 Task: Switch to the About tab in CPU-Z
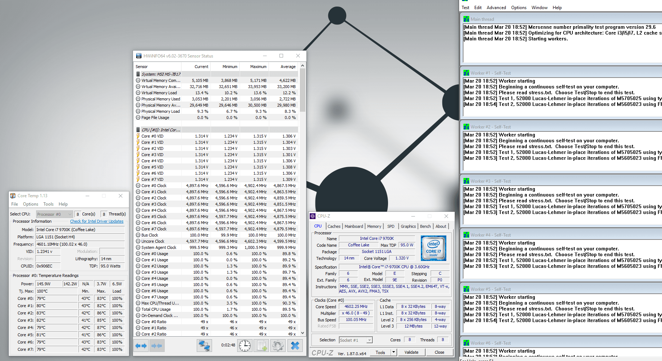pos(441,226)
